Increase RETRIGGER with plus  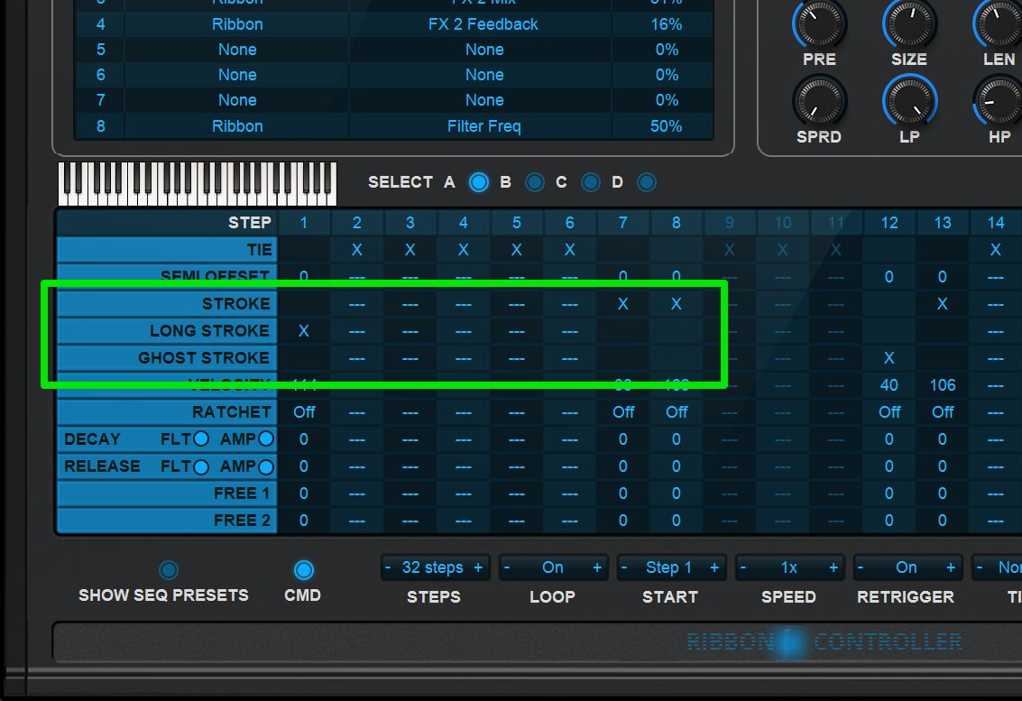(x=951, y=567)
